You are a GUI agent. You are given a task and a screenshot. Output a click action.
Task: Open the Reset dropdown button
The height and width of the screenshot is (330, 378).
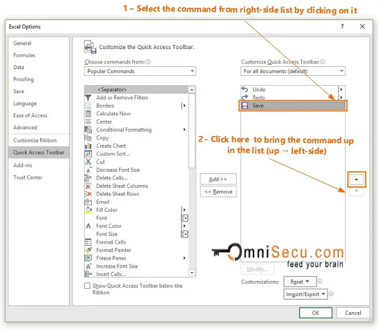pyautogui.click(x=300, y=282)
